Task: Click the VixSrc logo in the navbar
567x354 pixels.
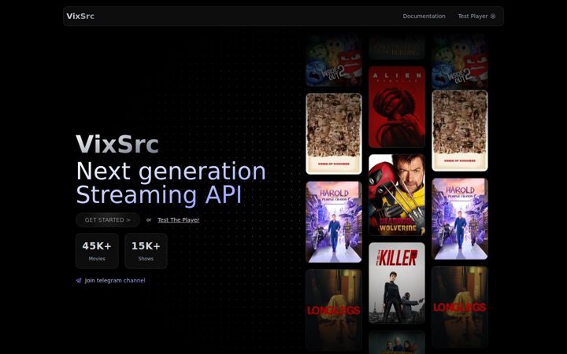Action: click(x=80, y=16)
